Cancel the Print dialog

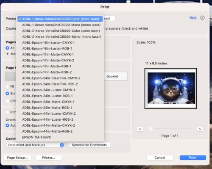pos(160,158)
